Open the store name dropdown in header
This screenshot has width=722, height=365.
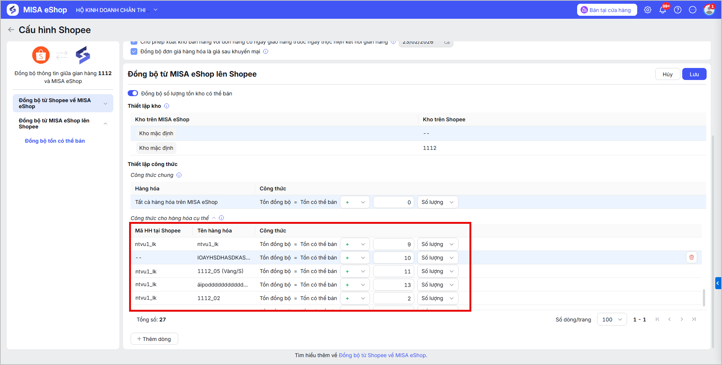pyautogui.click(x=117, y=10)
